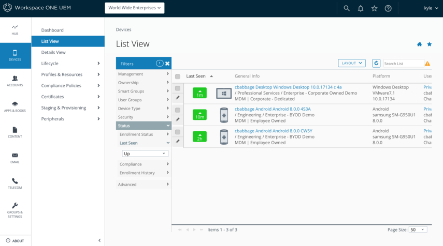Open the Hub section in sidebar
The height and width of the screenshot is (246, 443).
pos(15,29)
